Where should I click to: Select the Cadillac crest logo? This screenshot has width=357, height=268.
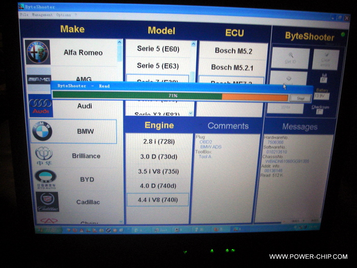coord(47,202)
